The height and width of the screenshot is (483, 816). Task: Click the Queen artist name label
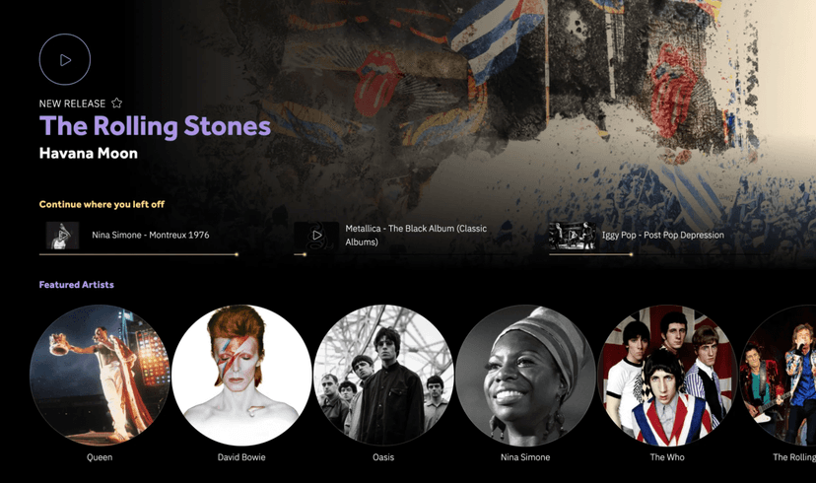[100, 457]
